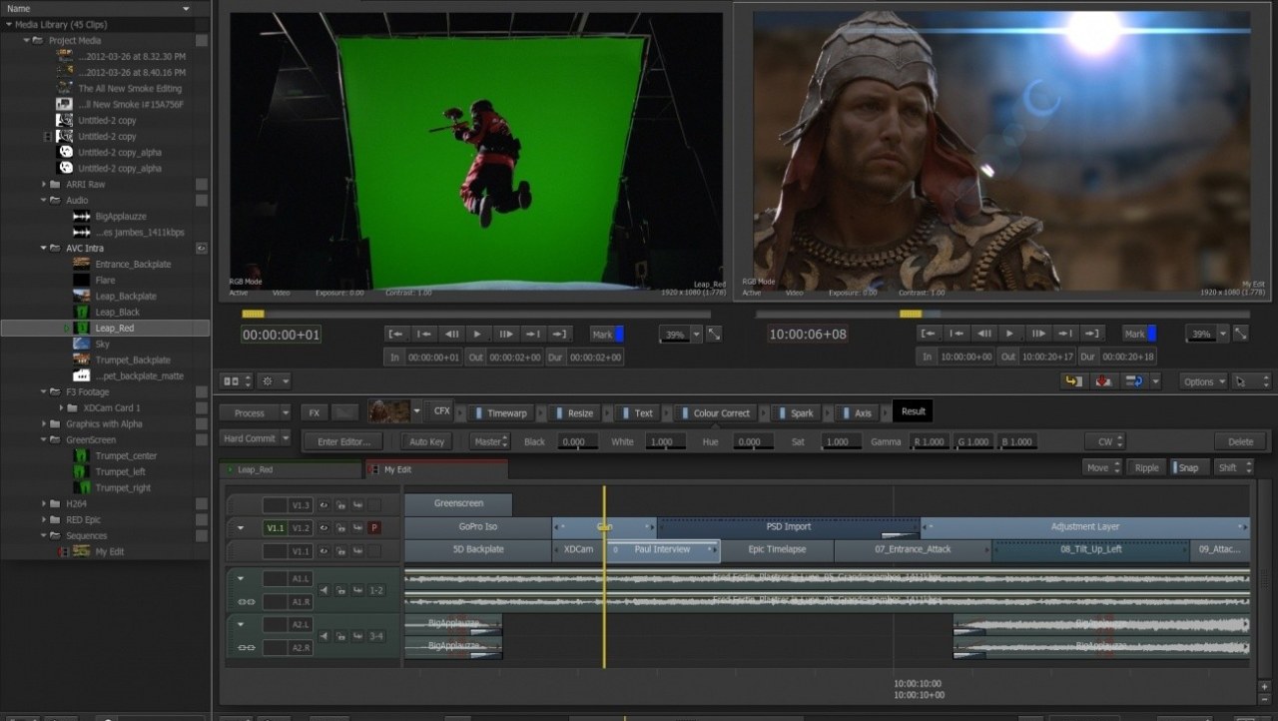Jump to the source viewer's out point
Viewport: 1278px width, 721px height.
(558, 334)
